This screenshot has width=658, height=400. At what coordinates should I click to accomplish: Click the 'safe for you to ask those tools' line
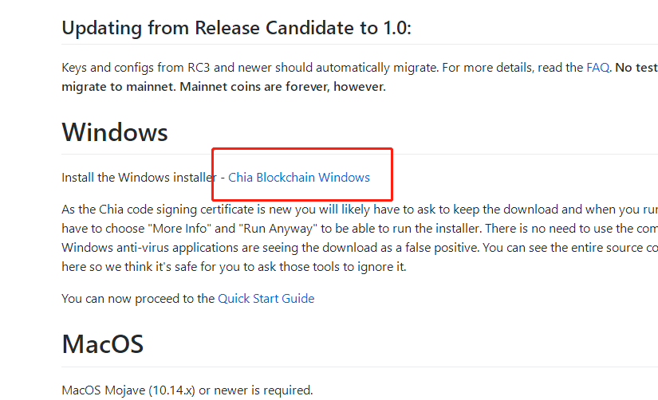click(234, 267)
